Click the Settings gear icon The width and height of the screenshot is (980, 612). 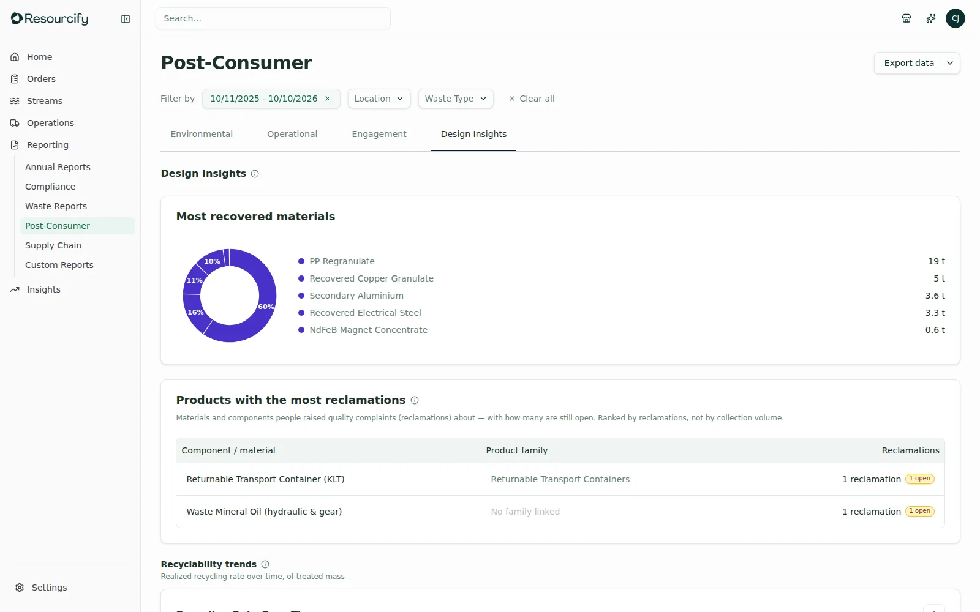20,588
